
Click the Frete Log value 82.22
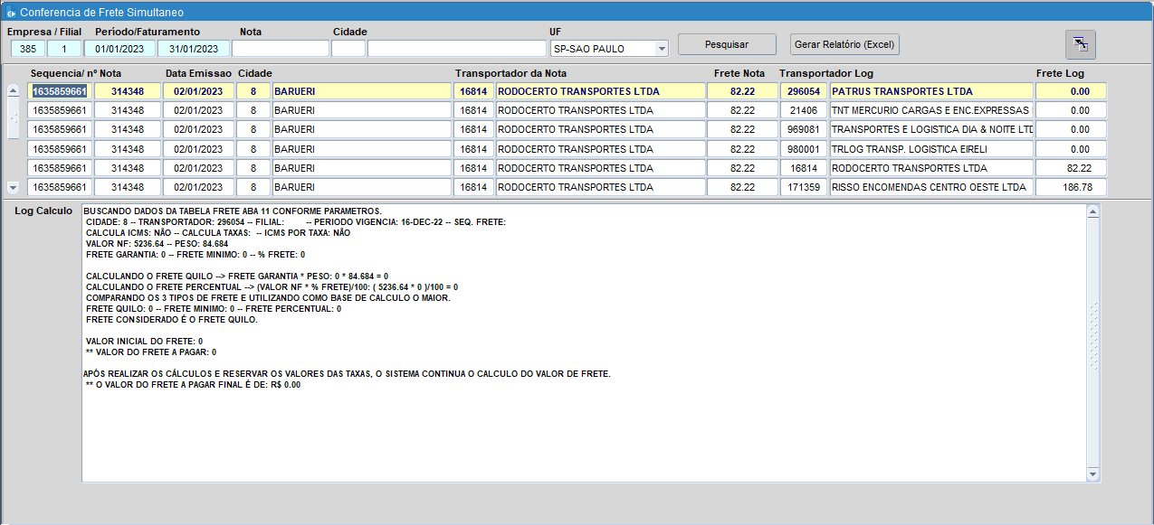point(1071,168)
